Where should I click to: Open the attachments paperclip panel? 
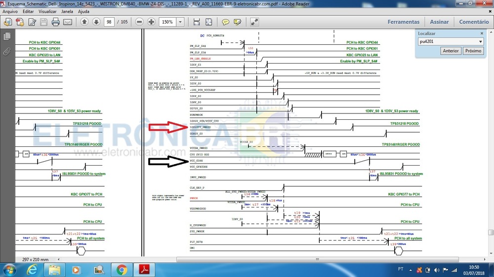(7, 51)
